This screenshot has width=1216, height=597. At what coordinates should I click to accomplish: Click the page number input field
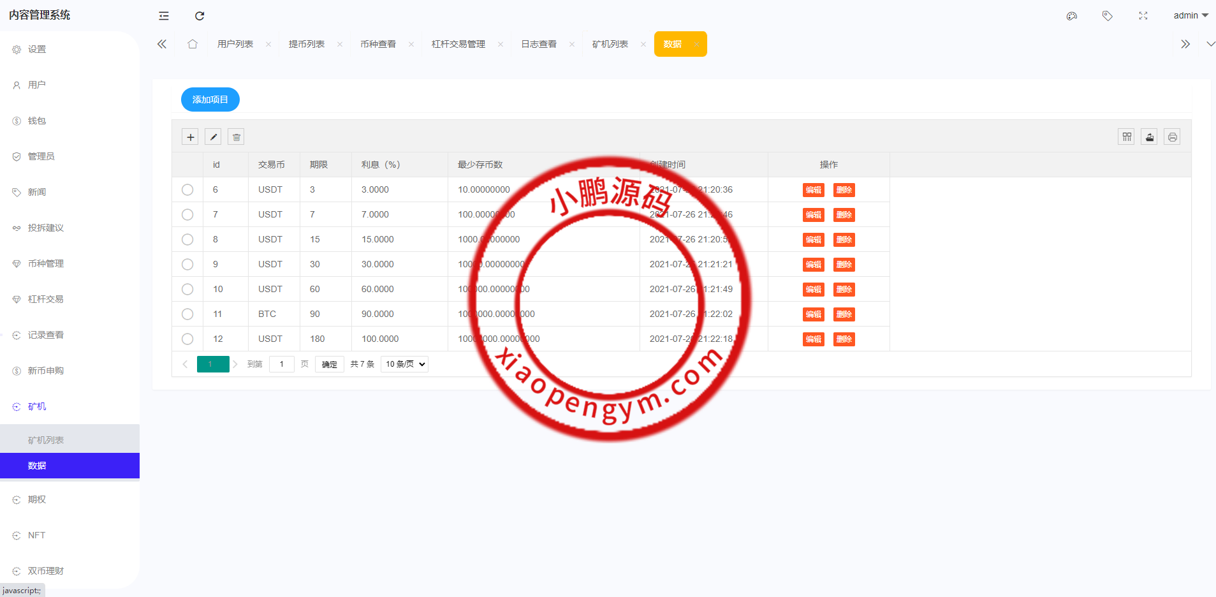[281, 364]
